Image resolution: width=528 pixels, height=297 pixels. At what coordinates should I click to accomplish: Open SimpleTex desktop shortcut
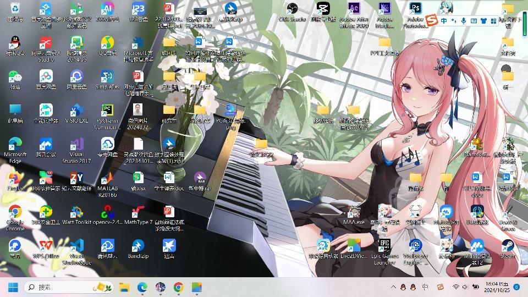point(107,80)
